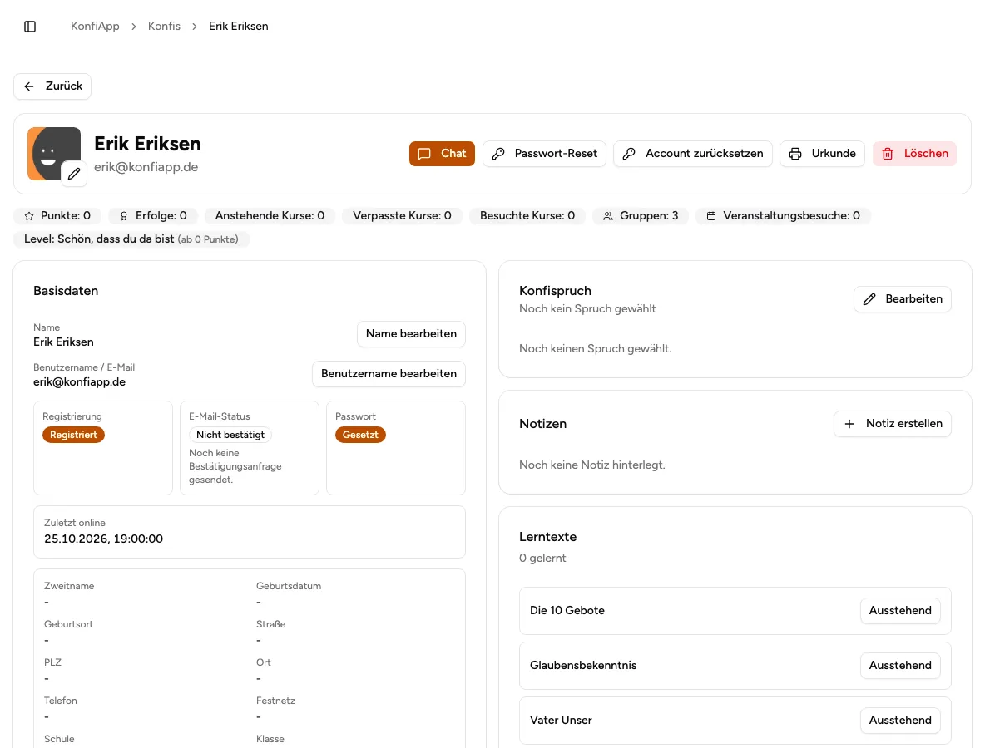
Task: Click the plus icon in Notiz erstellen
Action: [x=849, y=424]
